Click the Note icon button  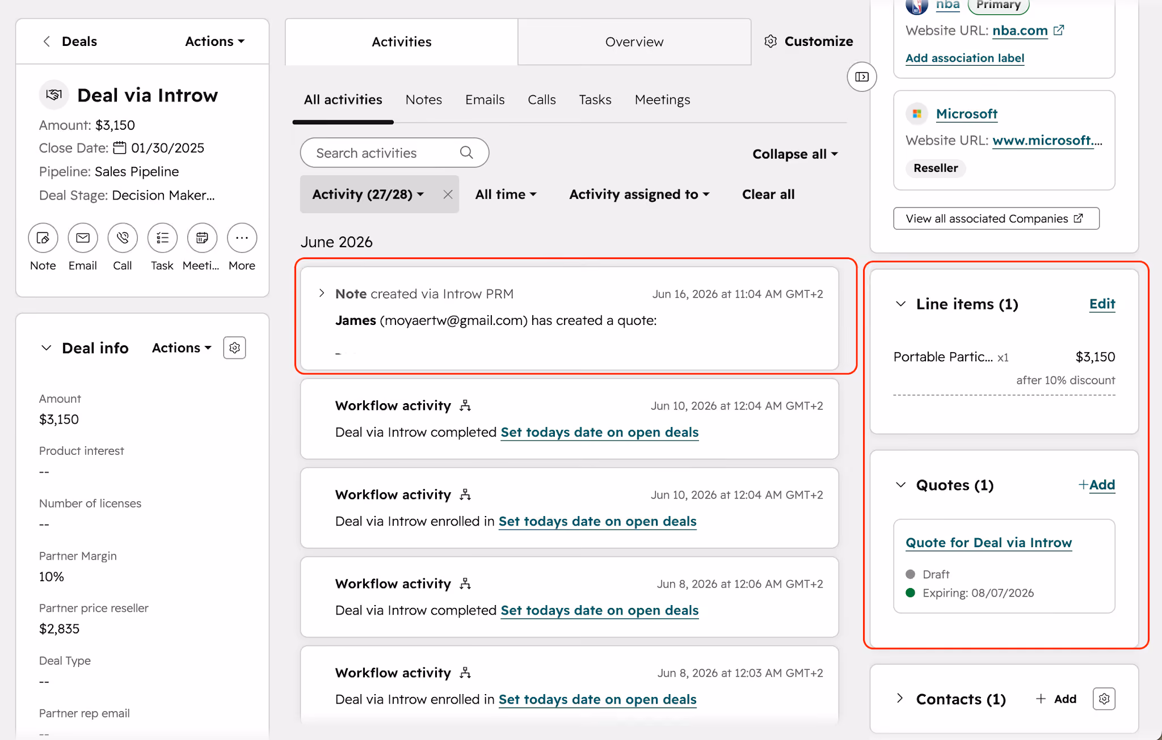point(43,238)
